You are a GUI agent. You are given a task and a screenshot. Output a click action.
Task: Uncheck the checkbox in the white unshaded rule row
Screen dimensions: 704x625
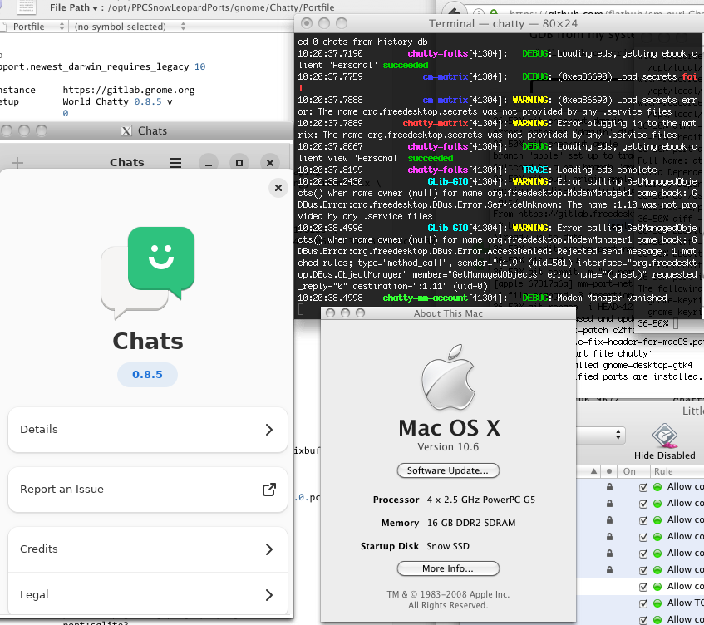(x=643, y=587)
